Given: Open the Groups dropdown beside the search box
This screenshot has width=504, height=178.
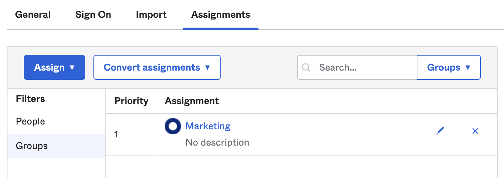Looking at the screenshot, I should pos(448,68).
